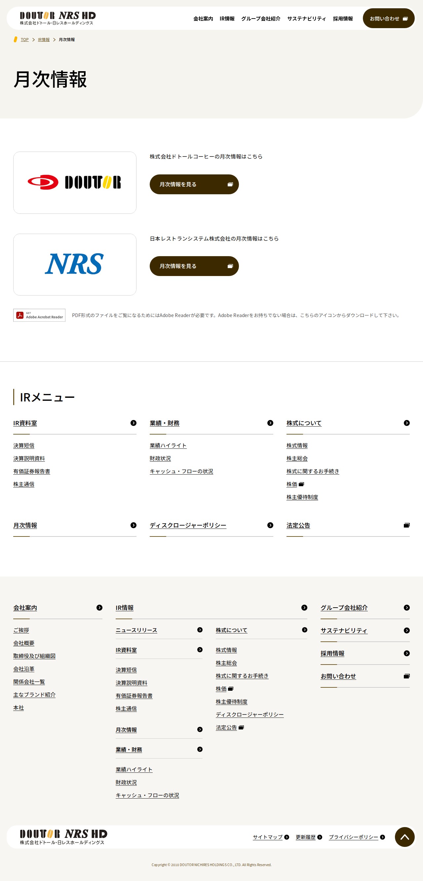The height and width of the screenshot is (881, 423).
Task: View Doutor Coffee 月次情報を見る button
Action: click(194, 184)
